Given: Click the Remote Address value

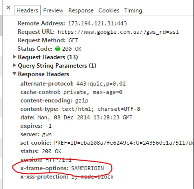Looking at the screenshot, I should tap(97, 23).
